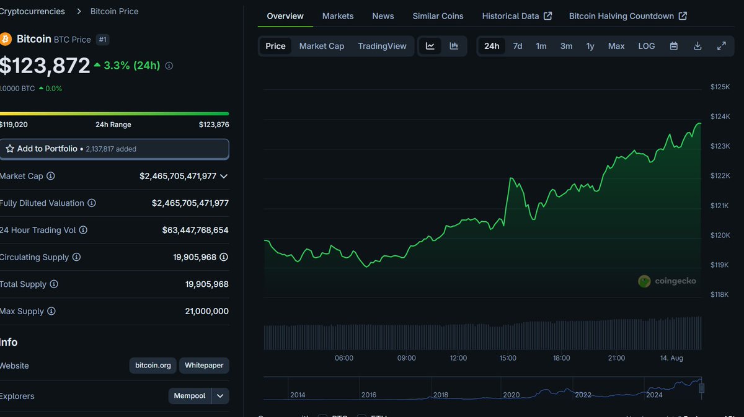
Task: Switch chart to TradingView
Action: pos(383,46)
